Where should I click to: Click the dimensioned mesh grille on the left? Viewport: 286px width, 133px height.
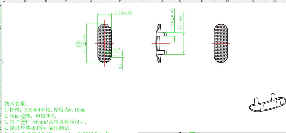tap(105, 43)
